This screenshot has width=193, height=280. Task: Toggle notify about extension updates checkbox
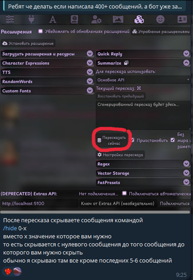pyautogui.click(x=41, y=31)
